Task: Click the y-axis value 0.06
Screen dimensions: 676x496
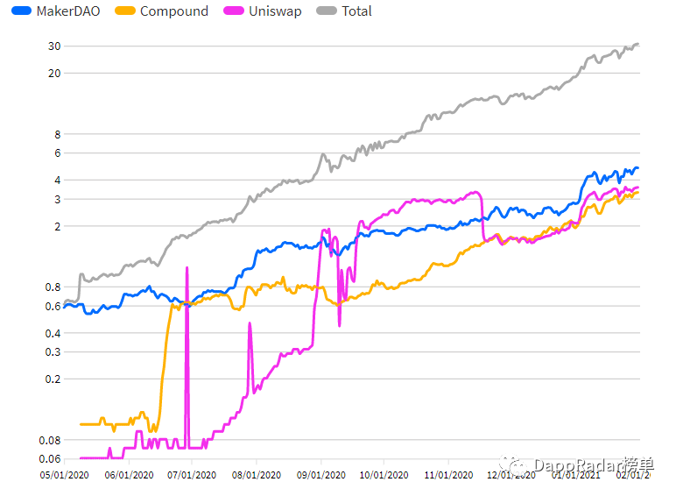Action: coord(50,459)
